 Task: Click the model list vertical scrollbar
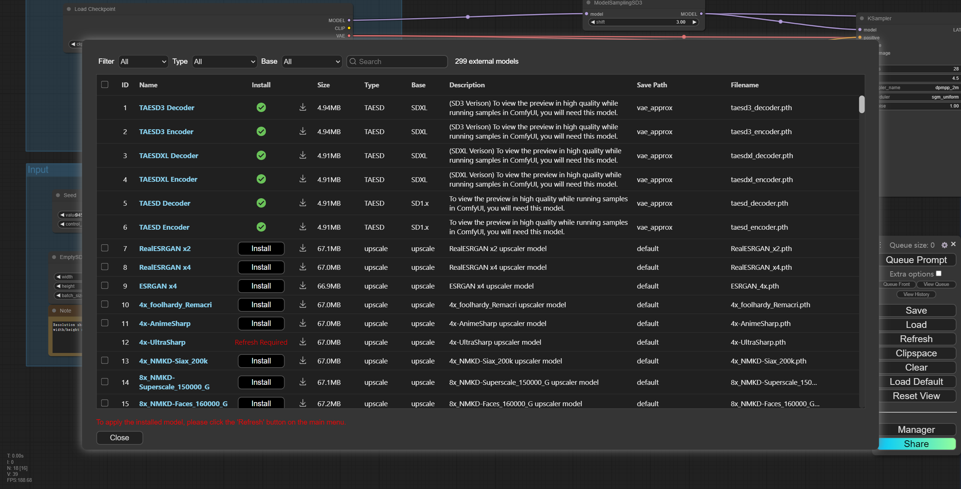pyautogui.click(x=862, y=105)
